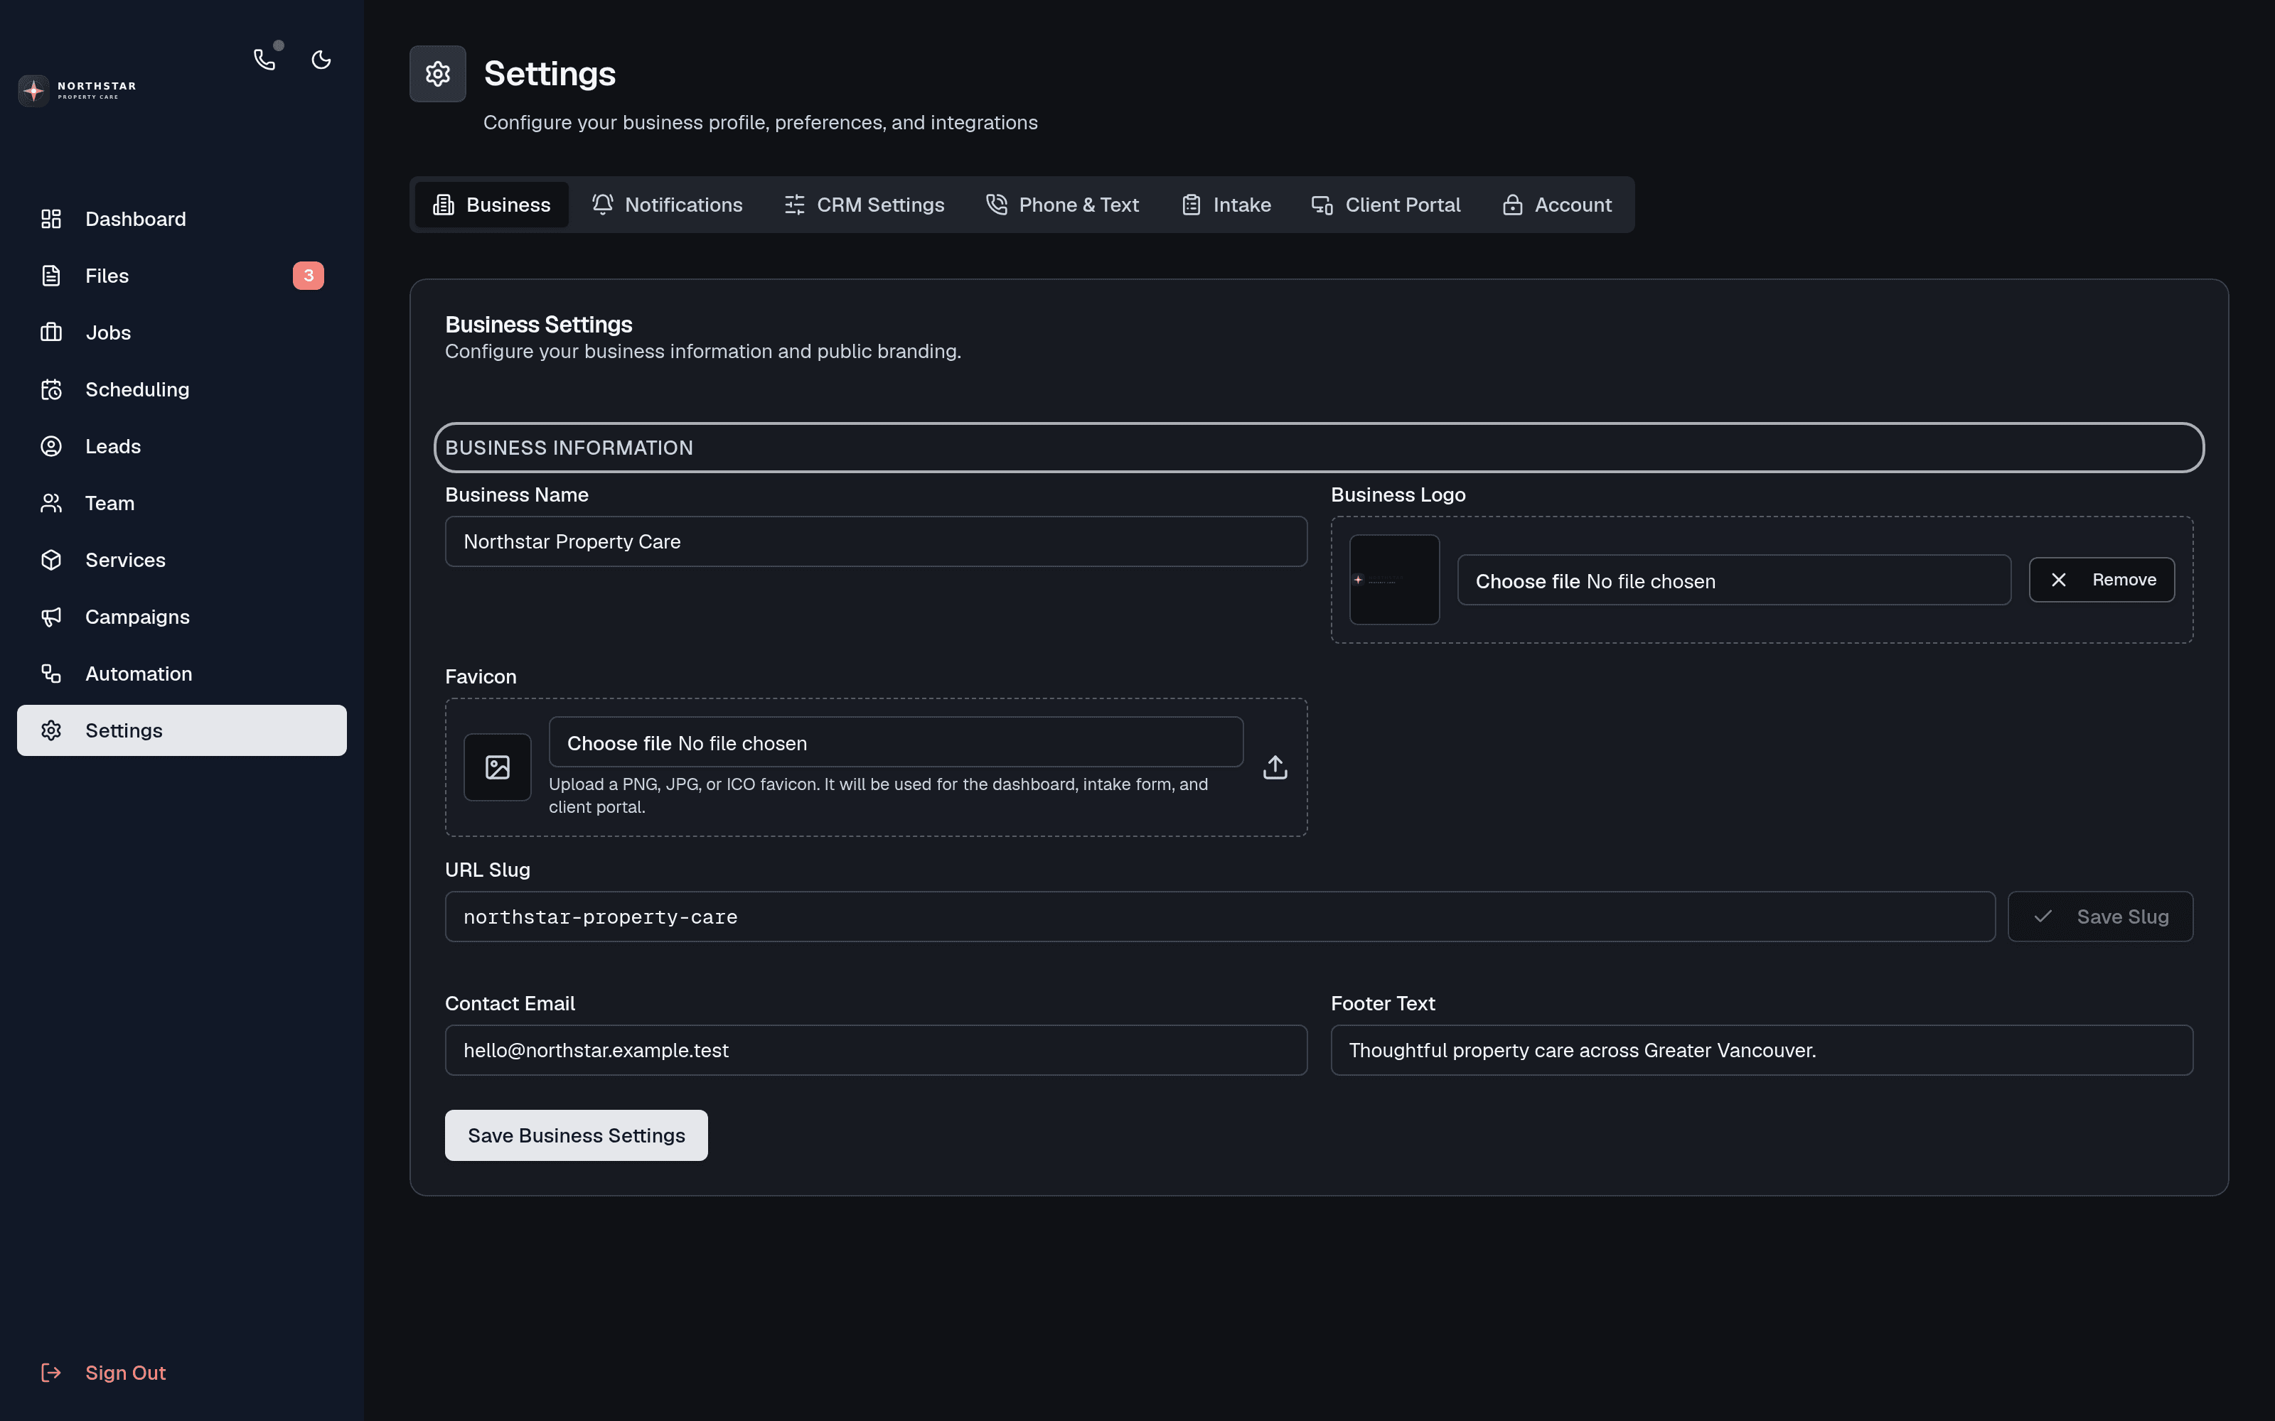Click the Leads person-circle icon

tap(50, 446)
